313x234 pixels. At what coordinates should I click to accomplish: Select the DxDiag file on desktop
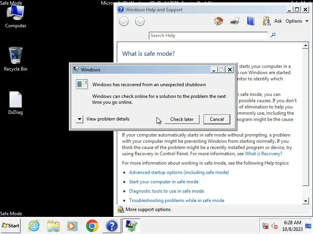(x=16, y=103)
